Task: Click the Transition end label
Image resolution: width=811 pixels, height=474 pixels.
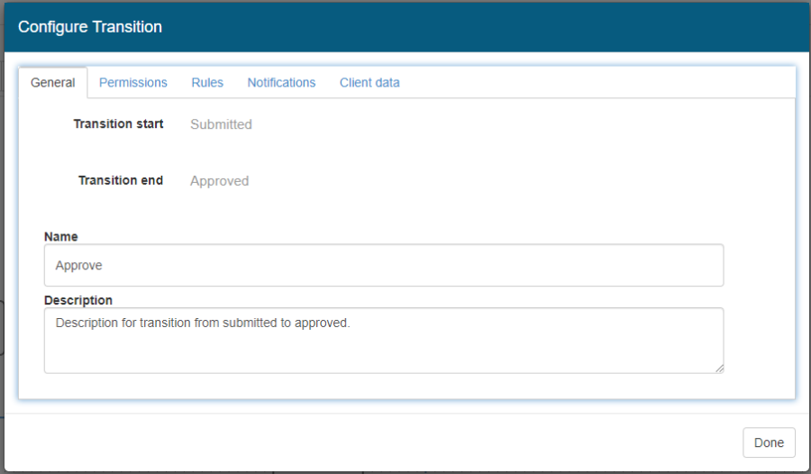Action: tap(121, 180)
